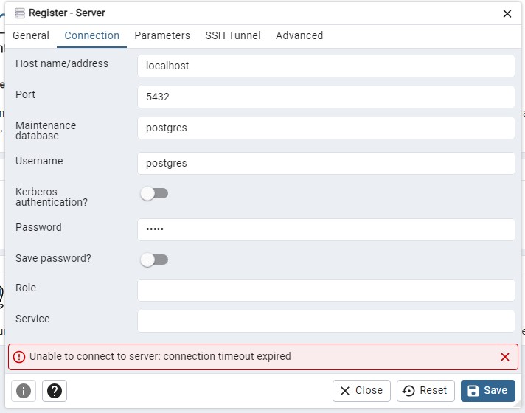Click the info icon button
This screenshot has width=525, height=413.
pyautogui.click(x=24, y=391)
